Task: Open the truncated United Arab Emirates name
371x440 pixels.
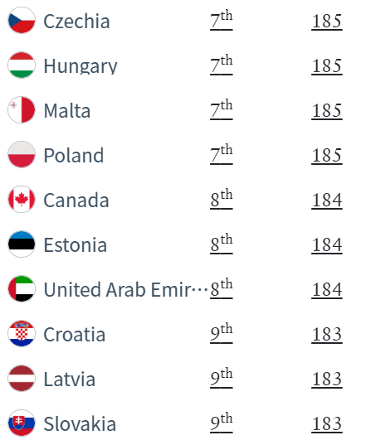Action: coord(125,289)
